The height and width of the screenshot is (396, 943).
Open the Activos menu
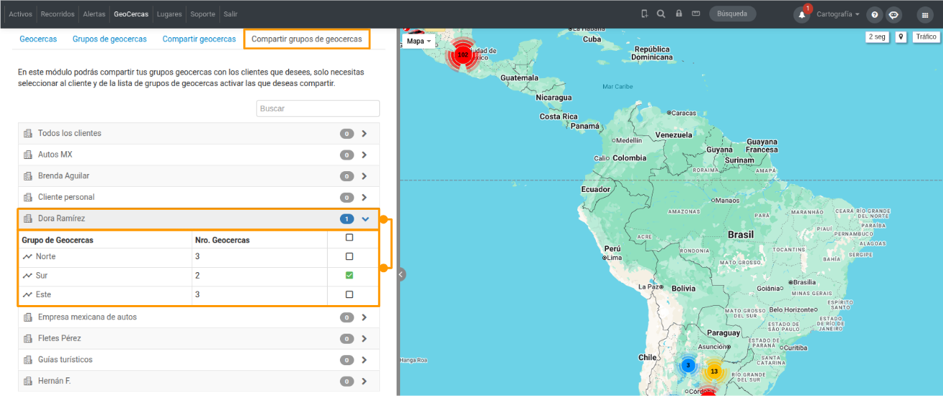20,14
